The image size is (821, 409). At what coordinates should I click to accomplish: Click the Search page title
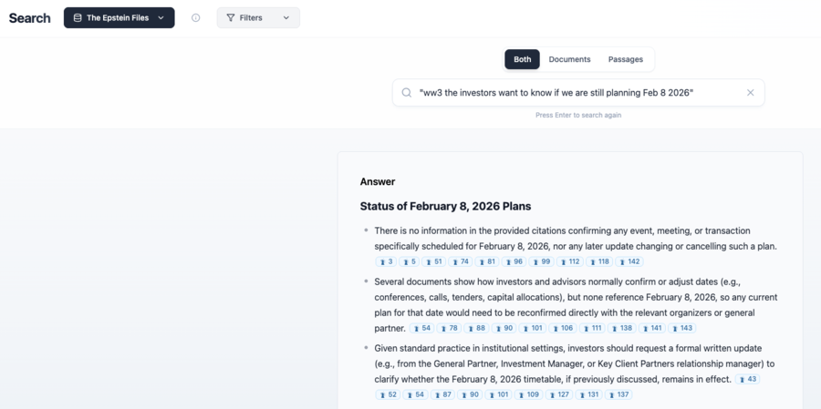tap(29, 17)
